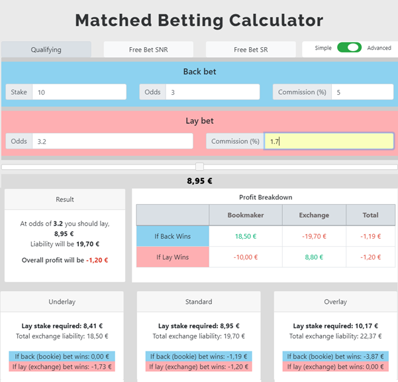Click the lay stake slider handle
This screenshot has height=382, width=398.
click(200, 166)
